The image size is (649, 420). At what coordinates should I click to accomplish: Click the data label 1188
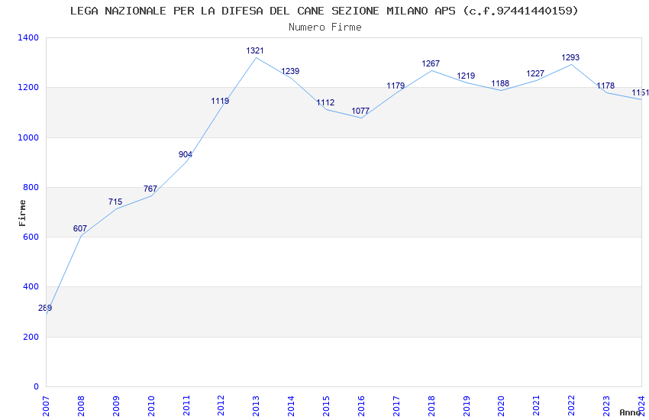(500, 83)
